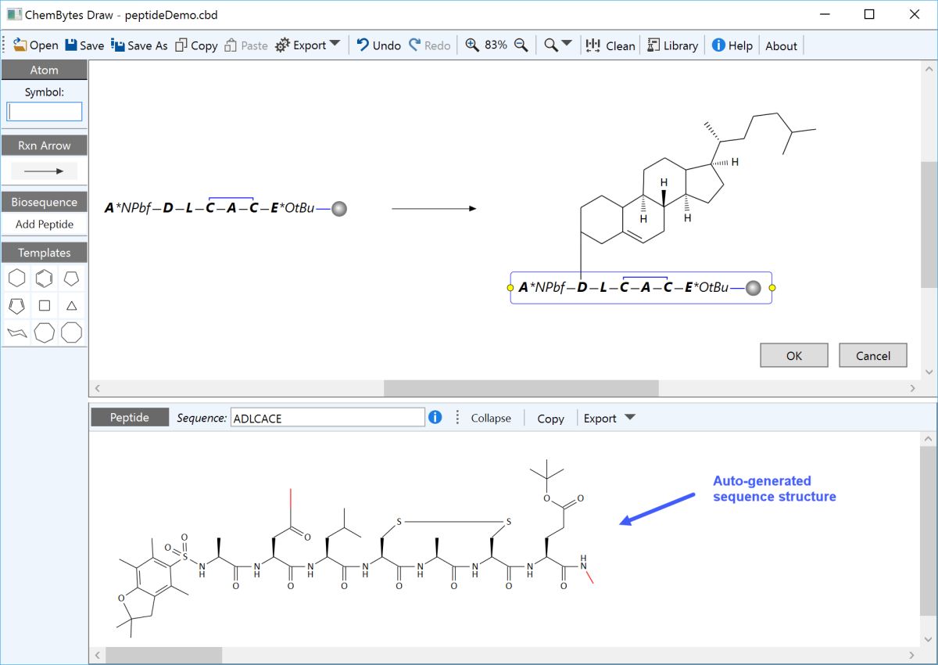The image size is (938, 665).
Task: Click the lower panel scroll-left arrow
Action: point(97,655)
